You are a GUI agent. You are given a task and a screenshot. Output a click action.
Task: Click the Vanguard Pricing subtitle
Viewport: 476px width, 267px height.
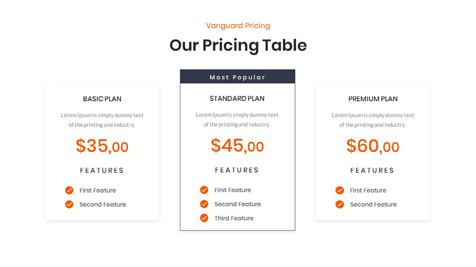coord(238,26)
